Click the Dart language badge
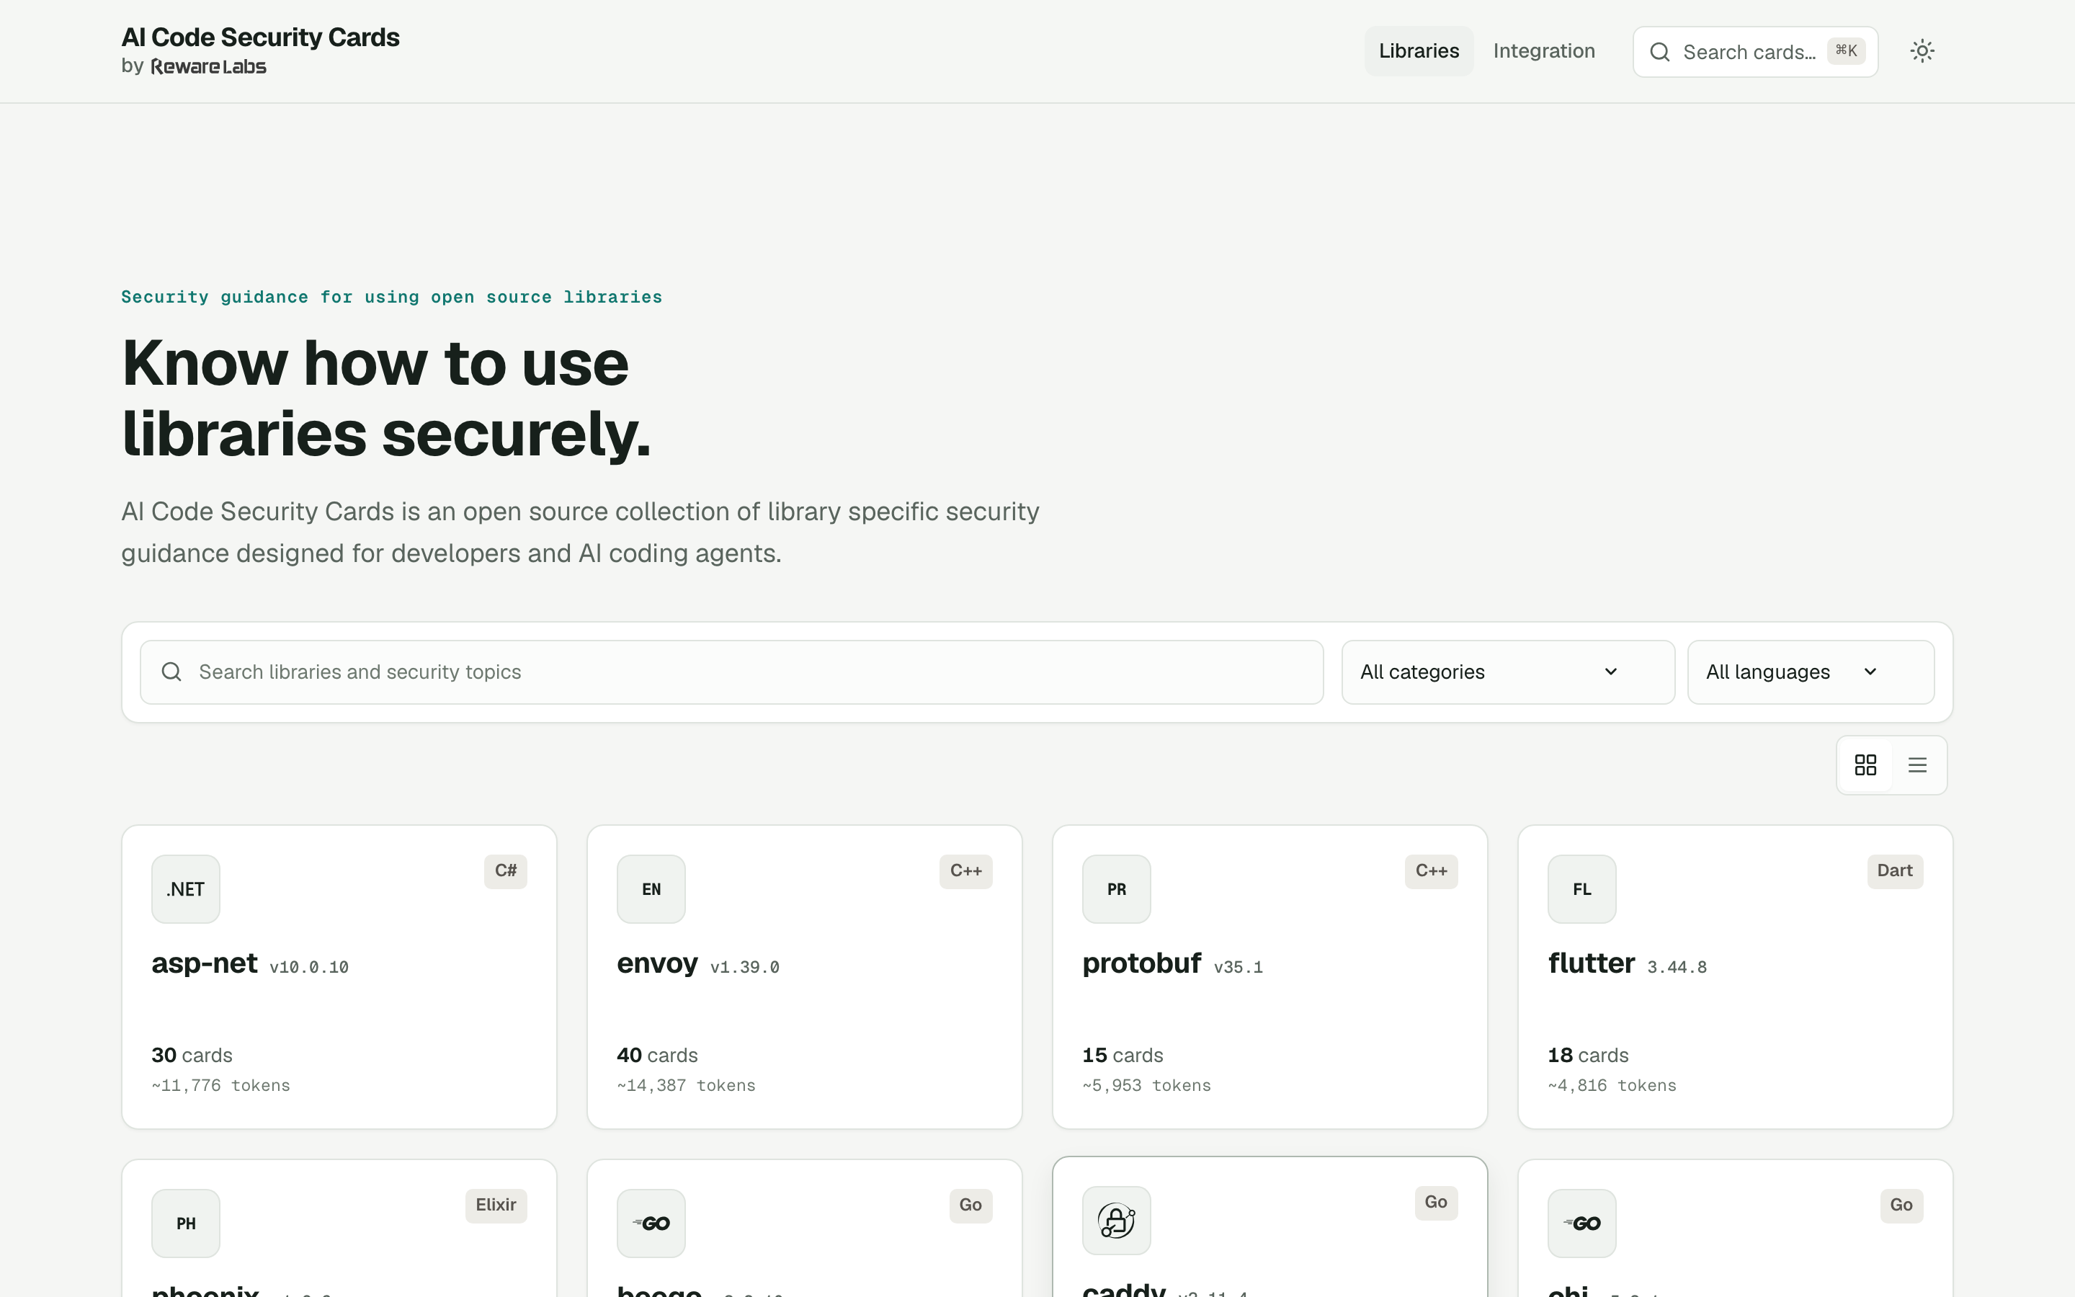 1895,870
